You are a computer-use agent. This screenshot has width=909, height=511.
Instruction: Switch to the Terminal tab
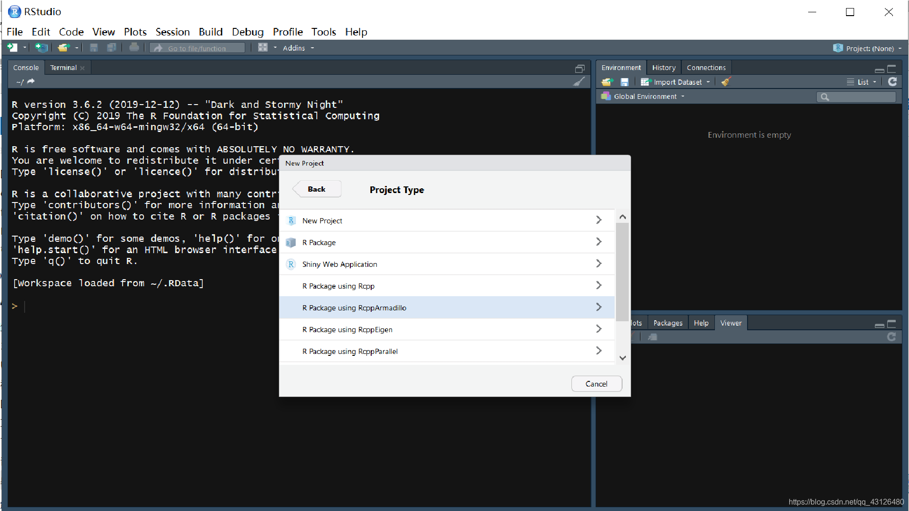pos(63,68)
